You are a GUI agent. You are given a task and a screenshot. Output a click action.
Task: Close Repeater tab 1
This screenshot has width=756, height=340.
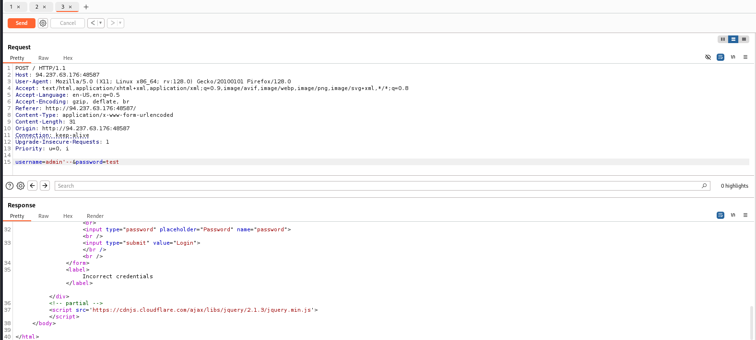coord(19,7)
